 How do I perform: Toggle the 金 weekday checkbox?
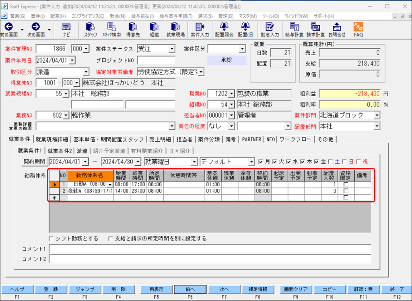[316, 161]
